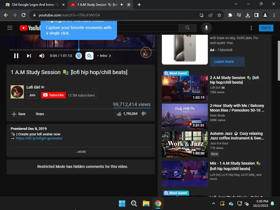Pause the video playback
This screenshot has width=280, height=210.
pos(16,56)
